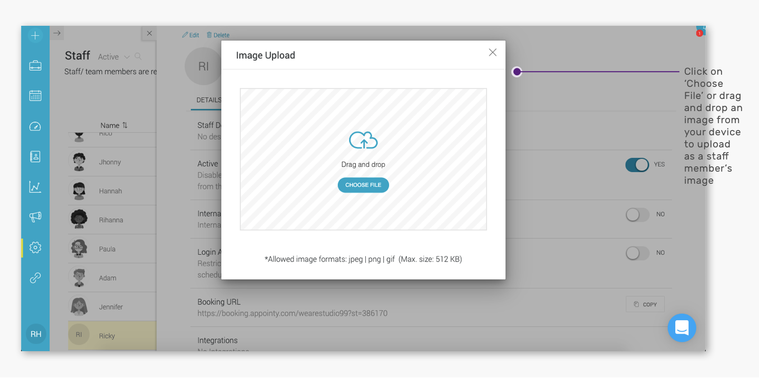Select Jhonny in the staff list
The image size is (759, 378).
[112, 162]
